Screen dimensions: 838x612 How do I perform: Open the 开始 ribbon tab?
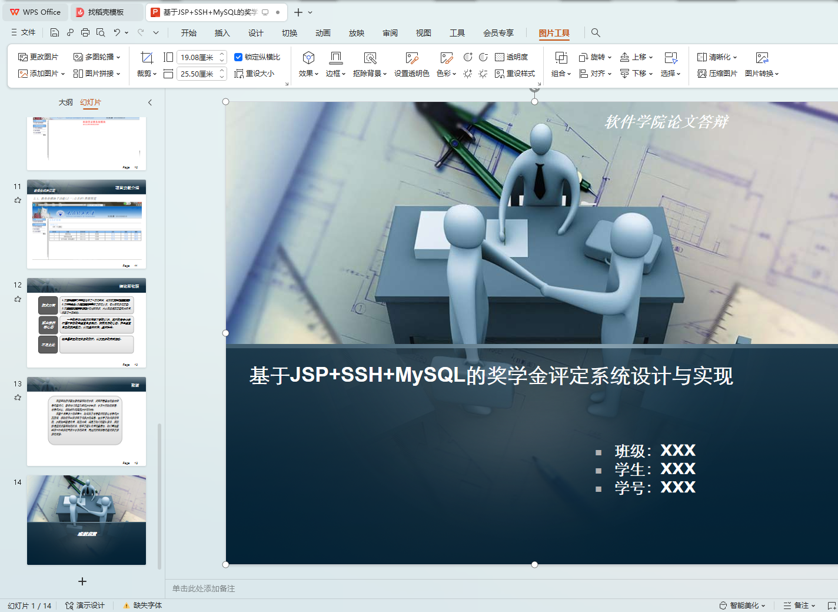tap(189, 33)
